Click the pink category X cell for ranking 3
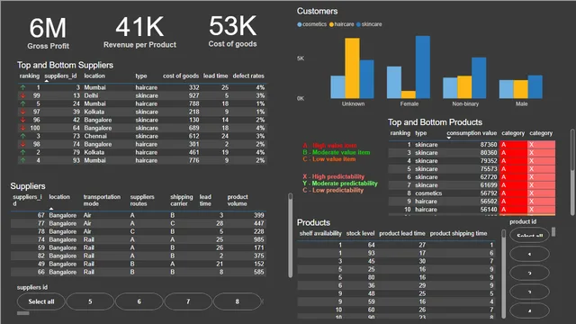Image resolution: width=576 pixels, height=324 pixels. [x=542, y=153]
